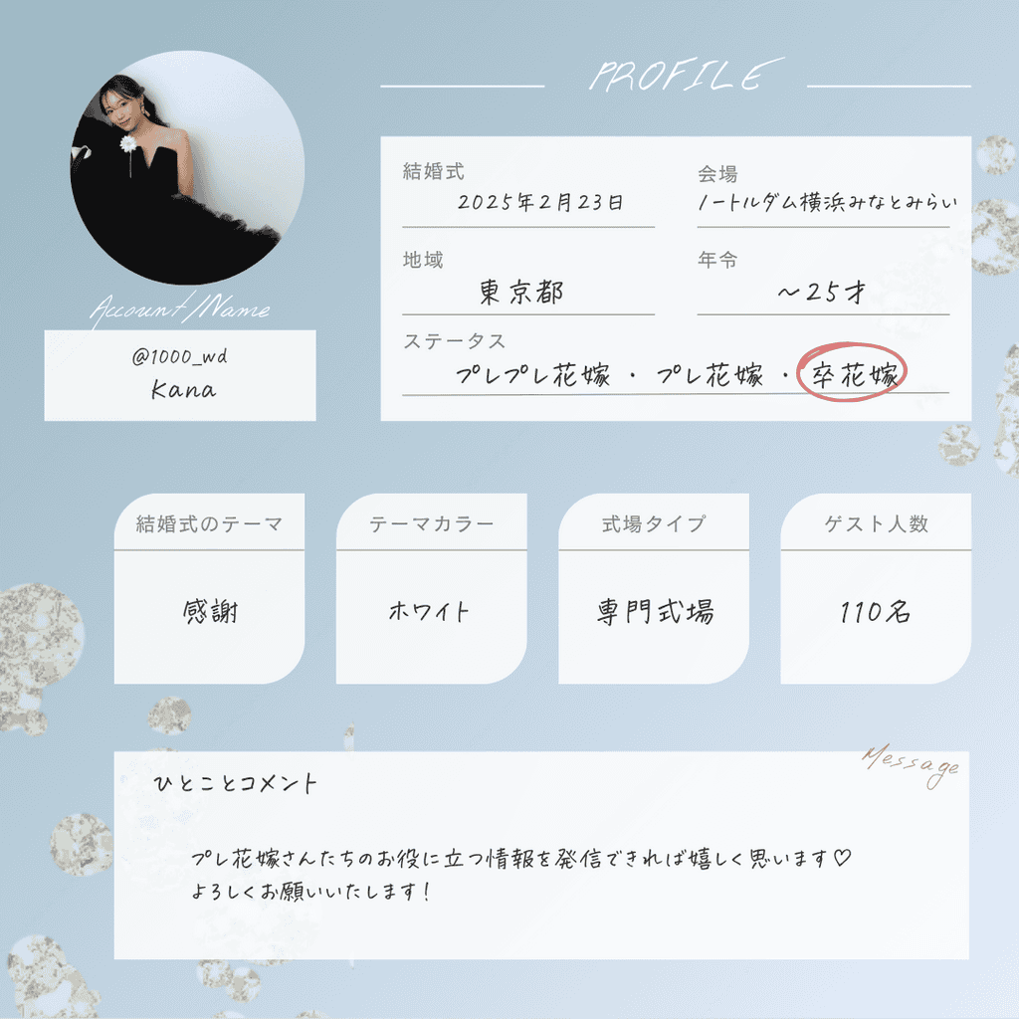
Task: Click the venue ノートルダム横浜みなとみらい text
Action: 827,202
